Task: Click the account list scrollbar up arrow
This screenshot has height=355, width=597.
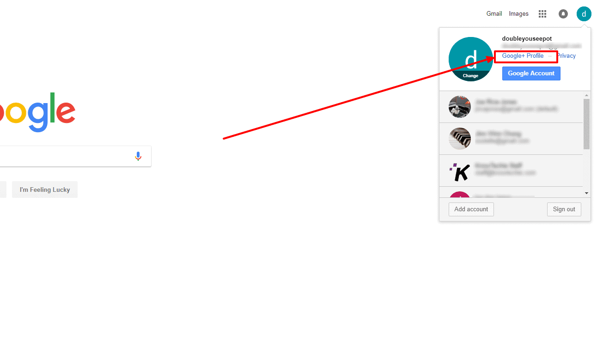Action: tap(586, 95)
